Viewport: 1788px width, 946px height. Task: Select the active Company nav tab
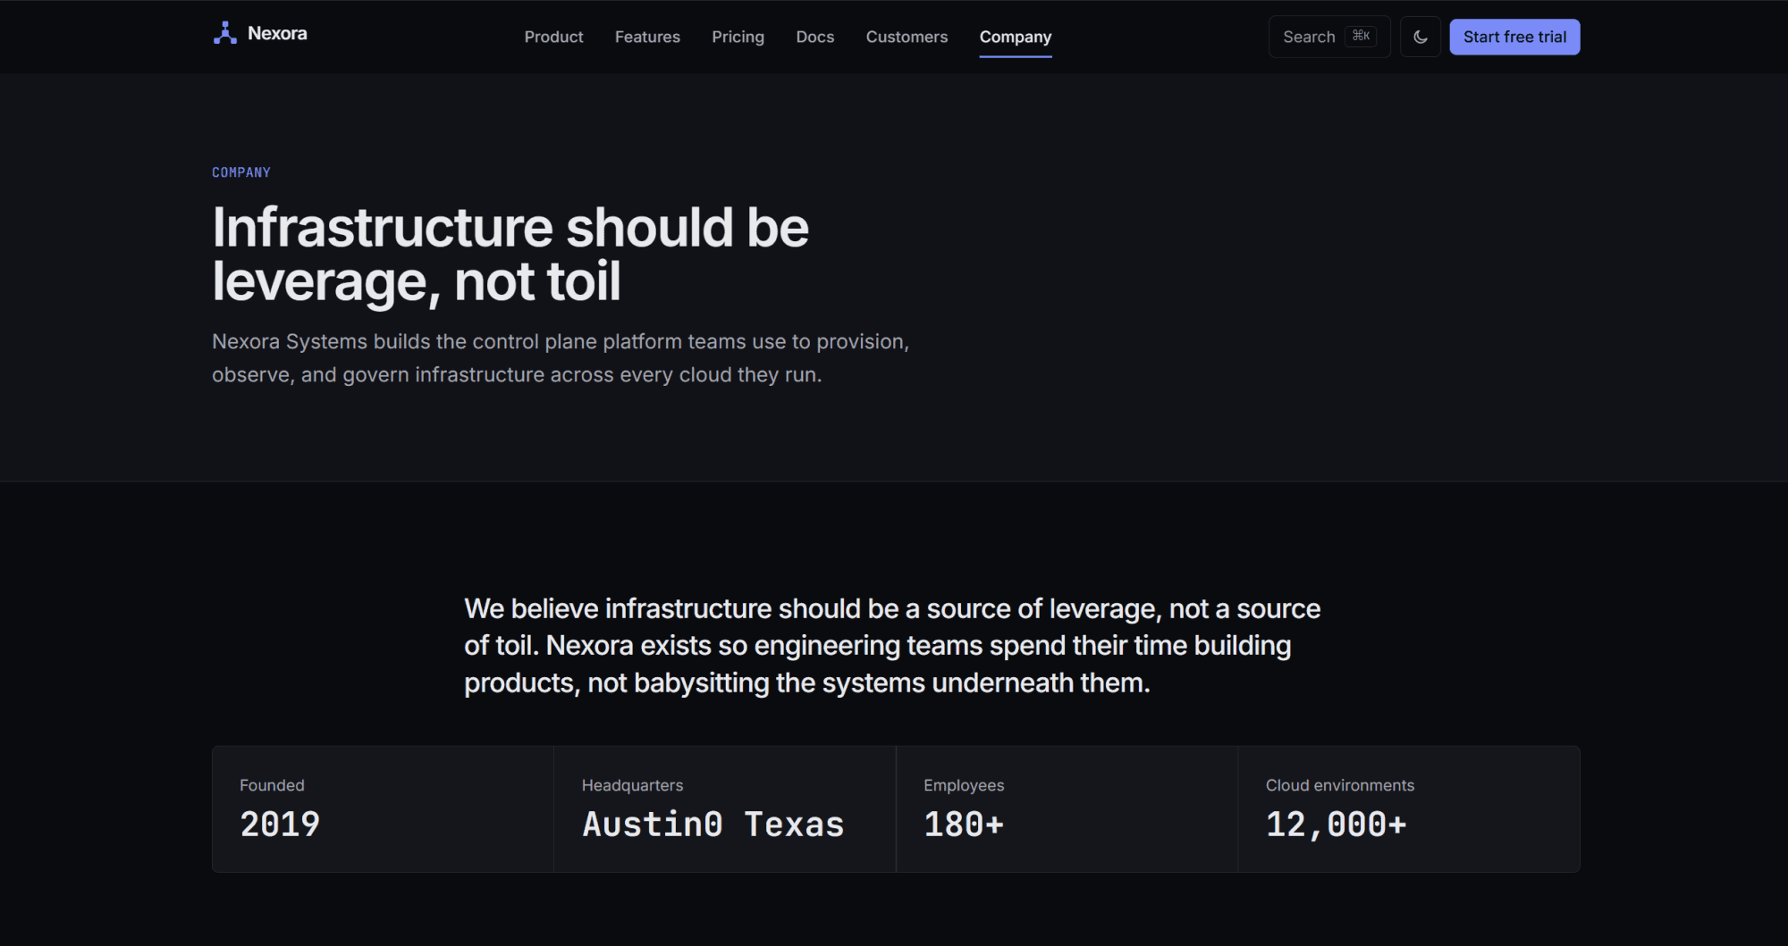1016,37
